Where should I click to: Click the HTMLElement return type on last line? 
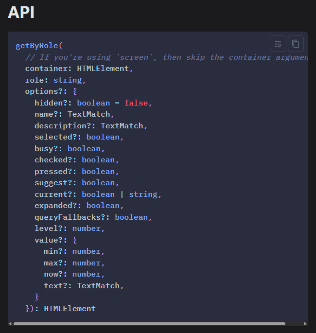(70, 308)
